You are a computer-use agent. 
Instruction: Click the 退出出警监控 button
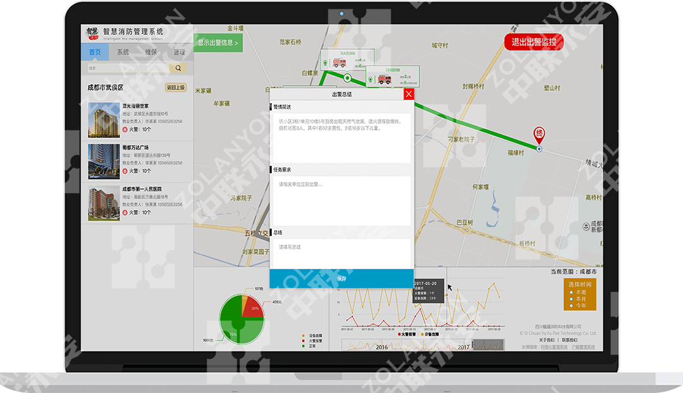[x=534, y=42]
